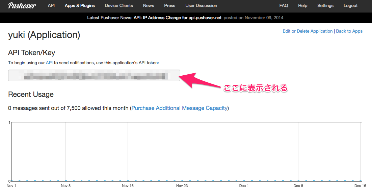Open the IP Address Change news headline

click(178, 18)
